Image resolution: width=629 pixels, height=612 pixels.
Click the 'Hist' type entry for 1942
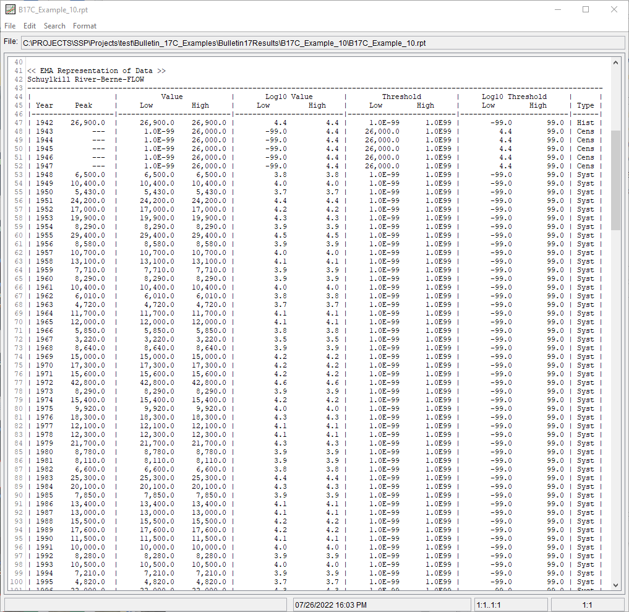click(585, 123)
